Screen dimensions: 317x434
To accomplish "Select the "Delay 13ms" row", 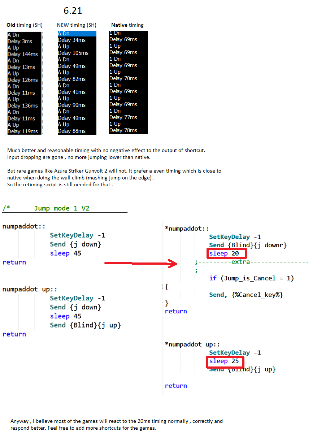I will point(21,67).
